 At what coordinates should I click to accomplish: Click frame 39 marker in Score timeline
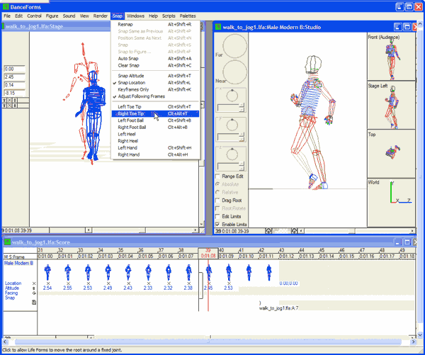click(x=208, y=250)
